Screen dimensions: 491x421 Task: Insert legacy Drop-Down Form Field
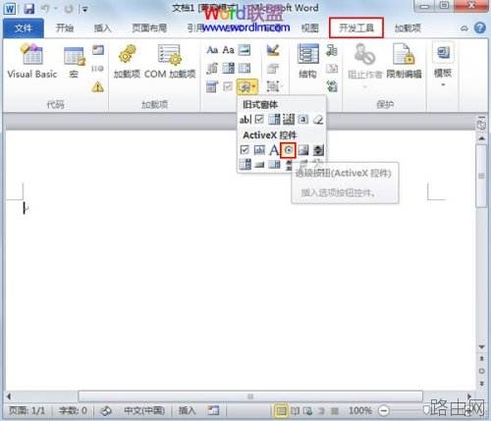[x=274, y=120]
